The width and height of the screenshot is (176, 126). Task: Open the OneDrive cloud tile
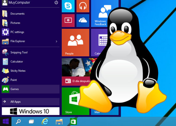(x=83, y=20)
